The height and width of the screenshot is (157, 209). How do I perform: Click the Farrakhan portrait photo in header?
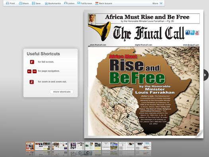point(92,19)
